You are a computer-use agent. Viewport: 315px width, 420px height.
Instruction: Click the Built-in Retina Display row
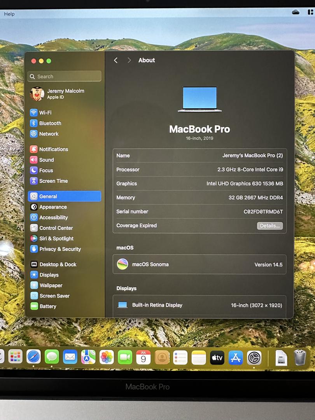coord(199,305)
